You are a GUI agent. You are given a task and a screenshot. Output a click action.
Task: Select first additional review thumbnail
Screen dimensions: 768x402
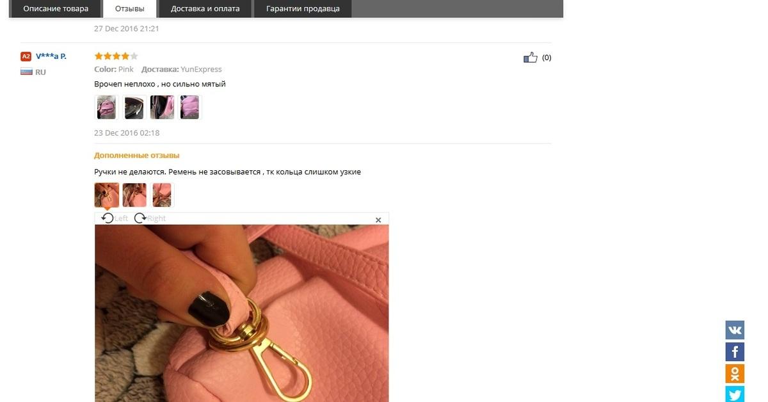(106, 195)
